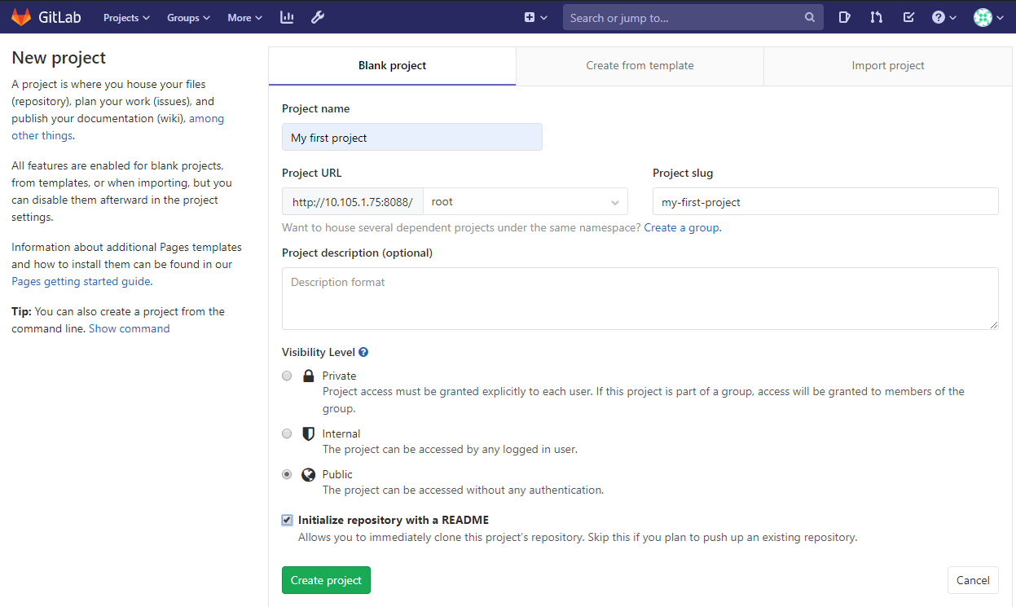Screen dimensions: 1016x607
Task: Uncheck Initialize repository with a README
Action: 287,520
